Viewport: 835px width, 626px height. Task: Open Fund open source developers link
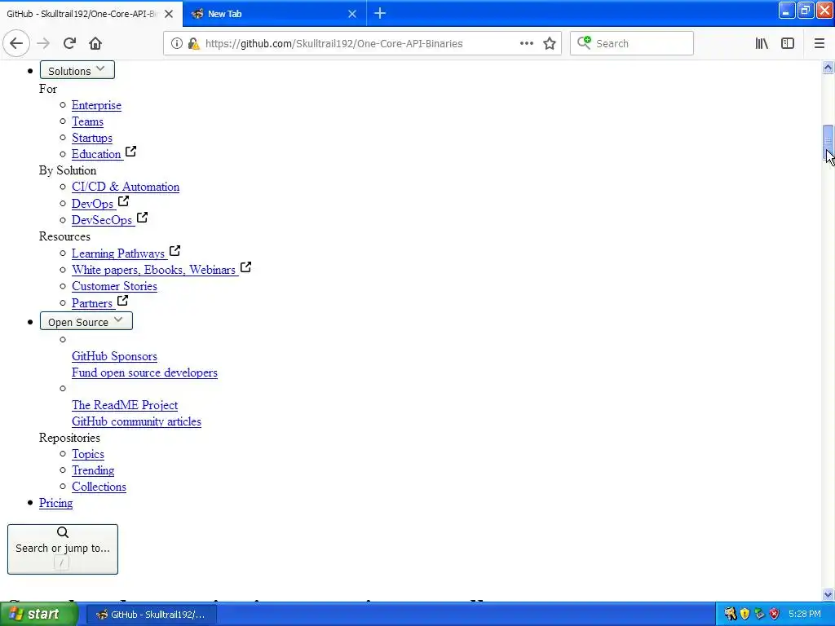(145, 373)
